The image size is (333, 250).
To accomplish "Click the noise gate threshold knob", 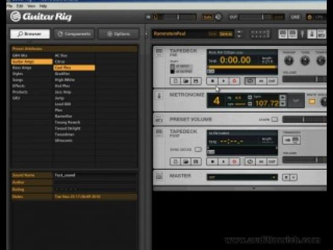I will (x=218, y=17).
